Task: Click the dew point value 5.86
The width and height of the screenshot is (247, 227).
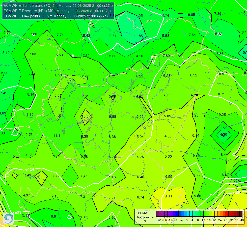Action: click(x=197, y=196)
